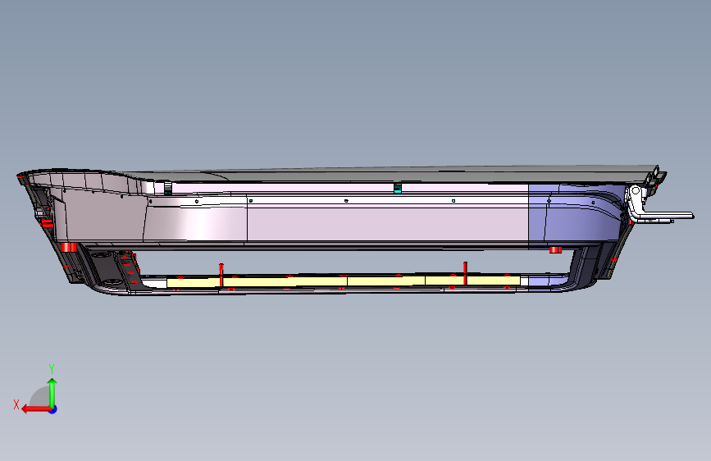Select the dark gray top cover surface

(390, 175)
